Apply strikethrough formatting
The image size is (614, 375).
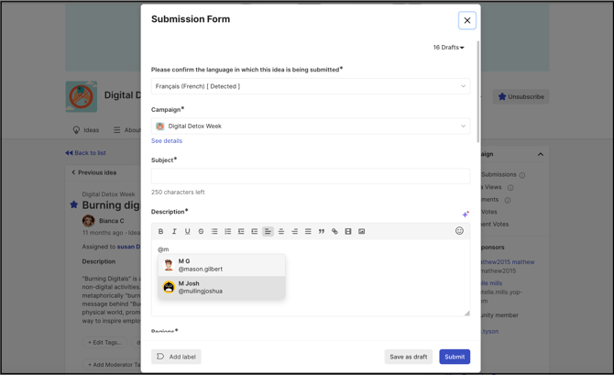pos(201,232)
